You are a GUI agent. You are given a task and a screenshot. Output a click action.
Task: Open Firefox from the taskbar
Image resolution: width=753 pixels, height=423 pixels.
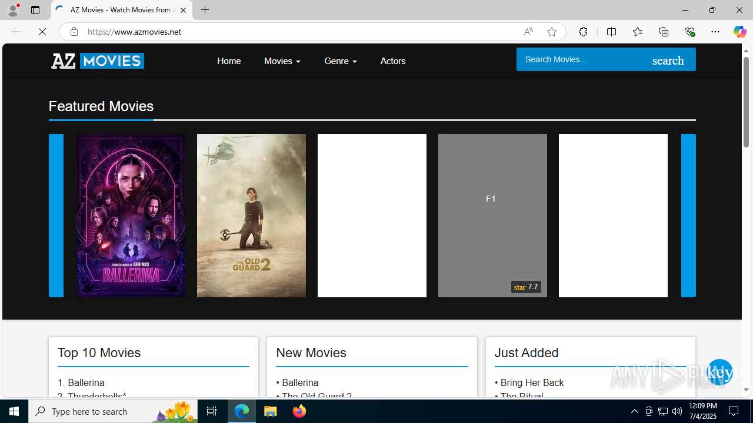(299, 411)
